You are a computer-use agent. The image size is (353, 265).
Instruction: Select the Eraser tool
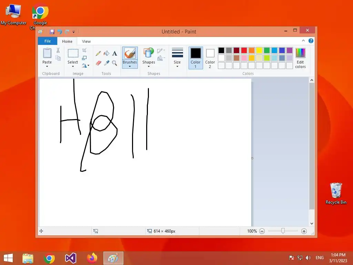(98, 63)
